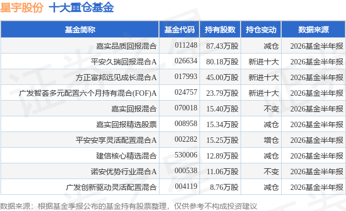Open fund 广发创新驱动灵活配置混合
The image size is (346, 211).
(111, 187)
